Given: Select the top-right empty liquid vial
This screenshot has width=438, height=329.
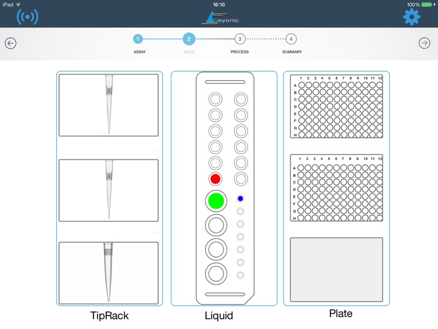Looking at the screenshot, I should pyautogui.click(x=241, y=99).
